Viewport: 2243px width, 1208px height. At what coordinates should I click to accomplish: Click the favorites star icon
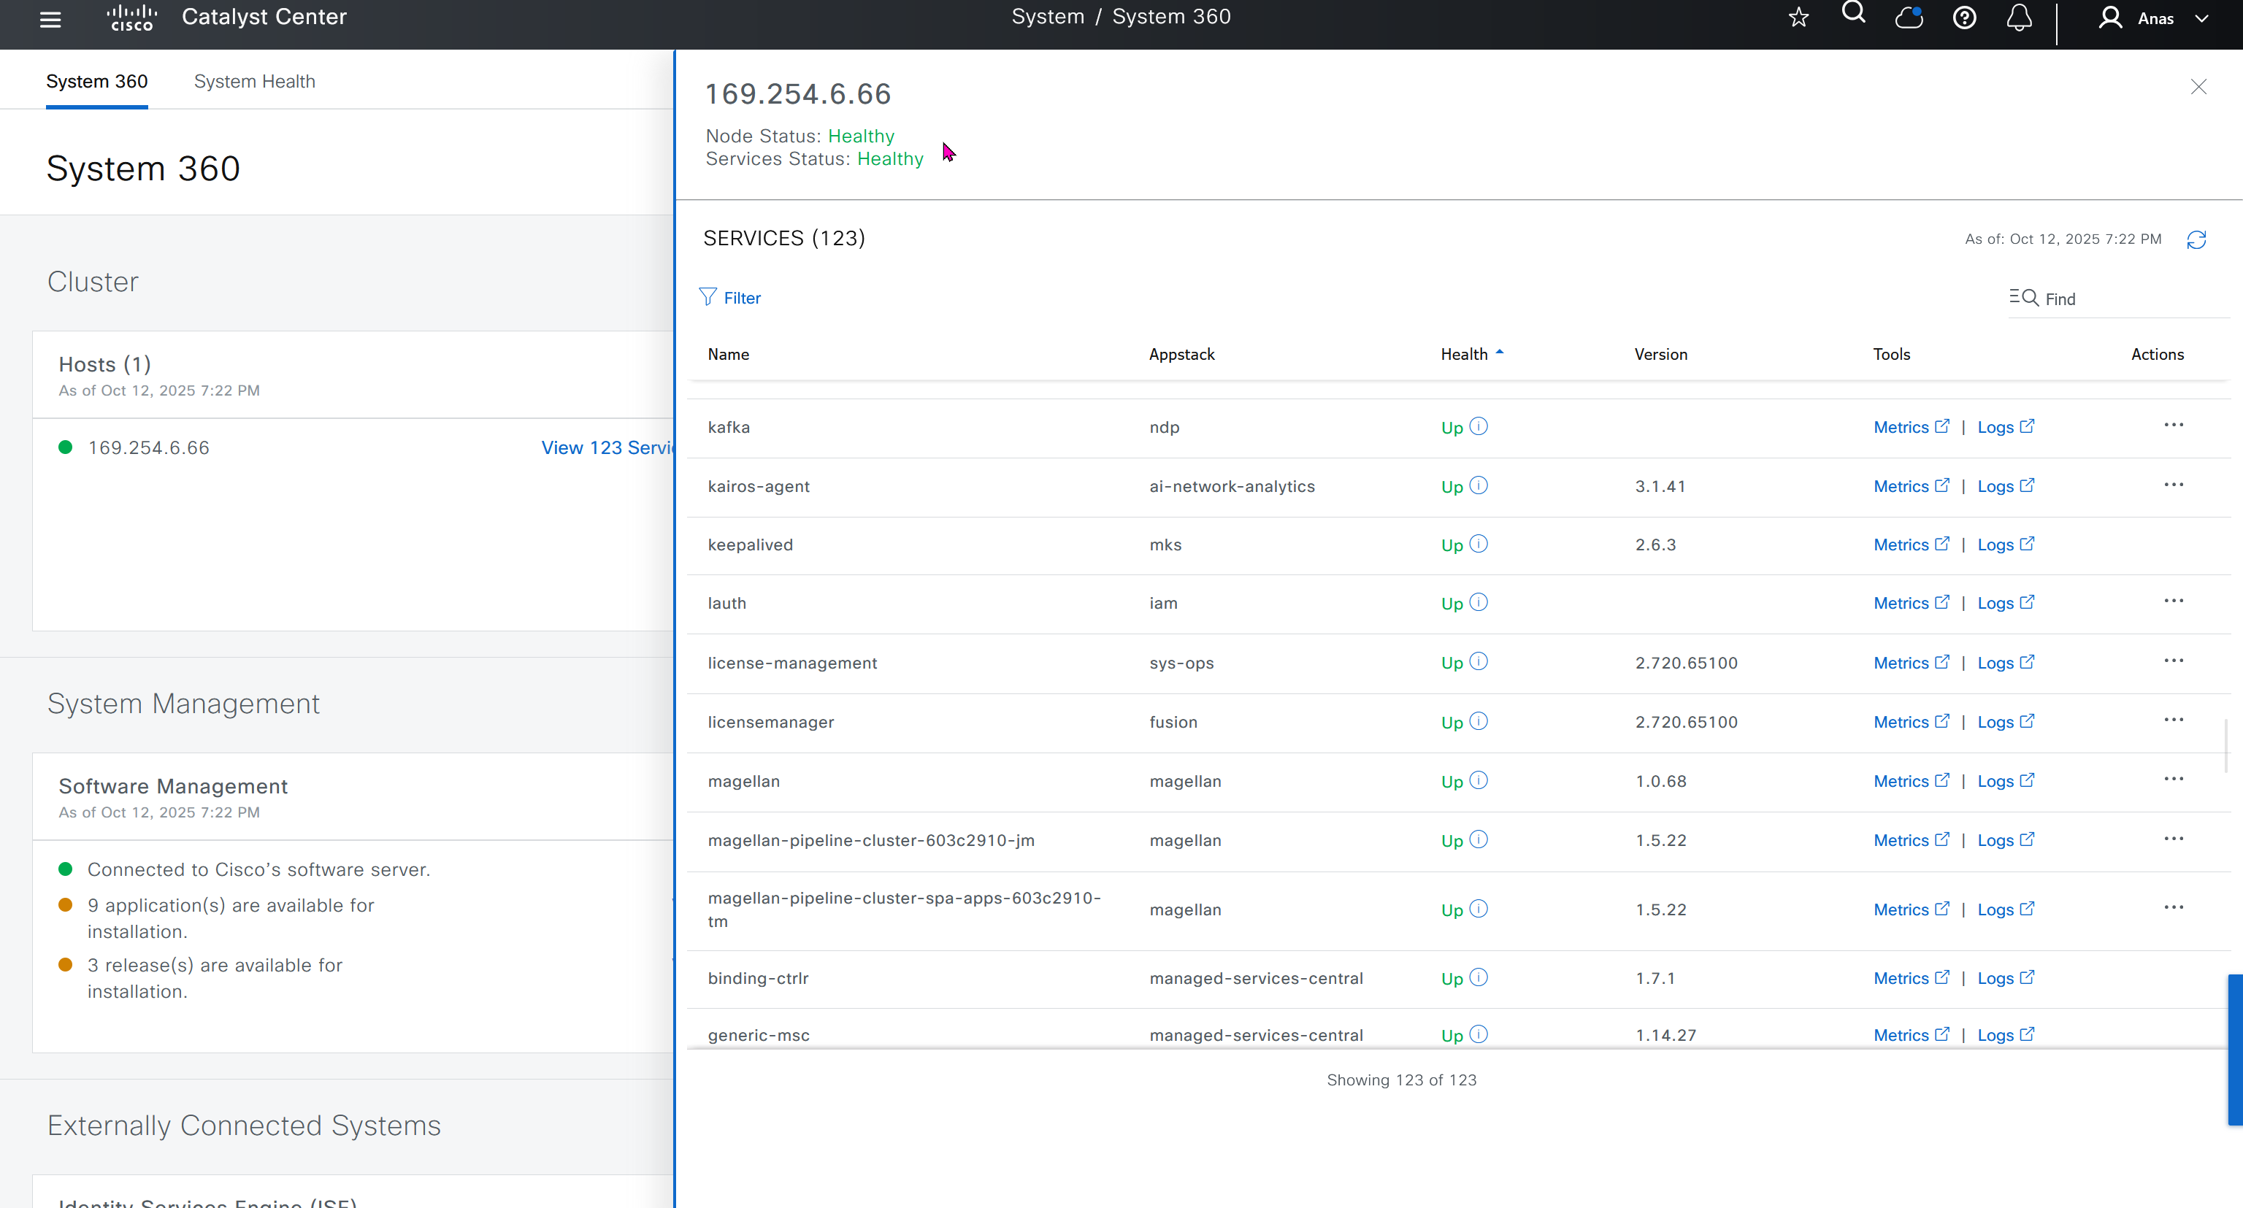(1799, 18)
